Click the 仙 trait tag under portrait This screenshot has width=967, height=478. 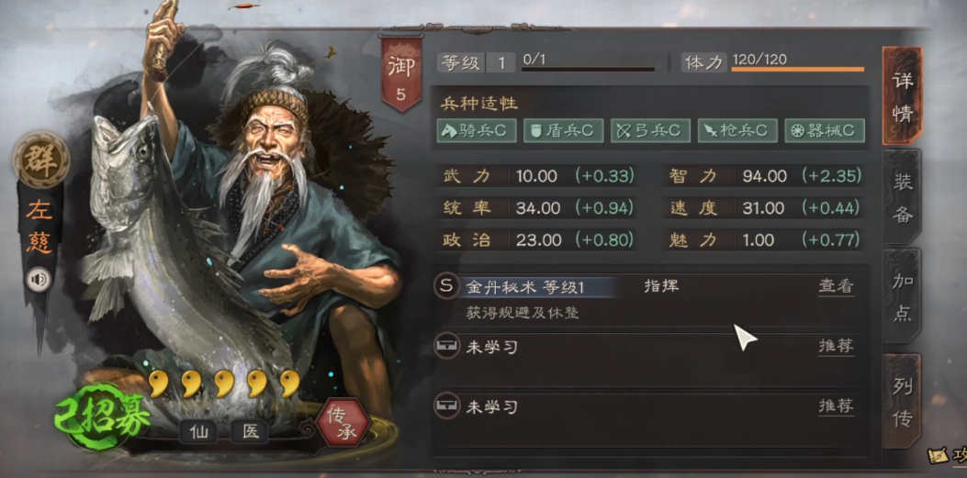click(198, 432)
